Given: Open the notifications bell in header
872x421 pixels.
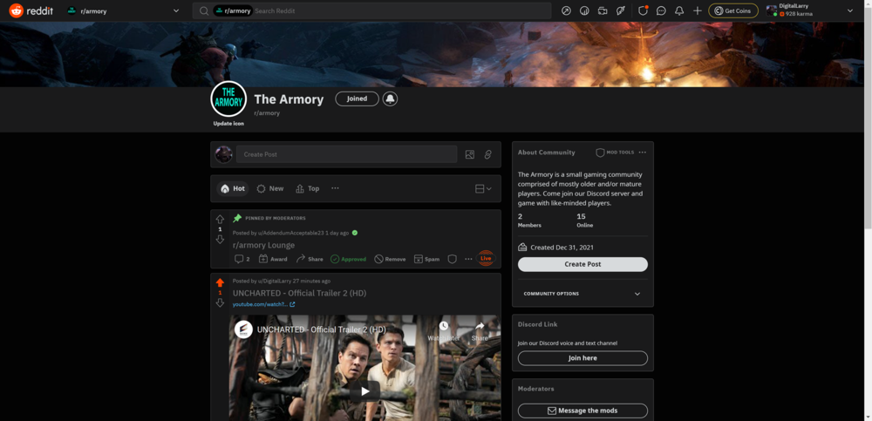Looking at the screenshot, I should tap(679, 10).
